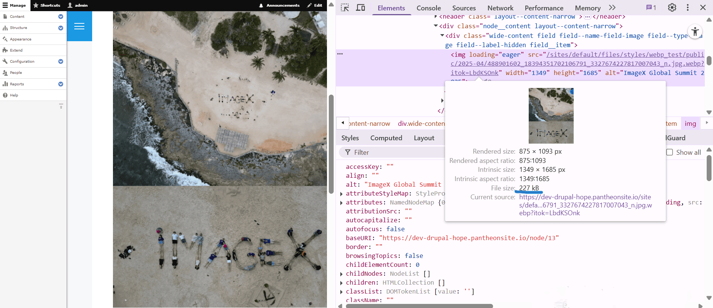Click the image preview thumbnail in tooltip
This screenshot has width=713, height=308.
pos(551,116)
